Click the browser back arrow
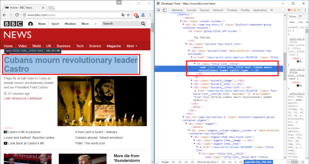The height and width of the screenshot is (164, 309). point(4,15)
